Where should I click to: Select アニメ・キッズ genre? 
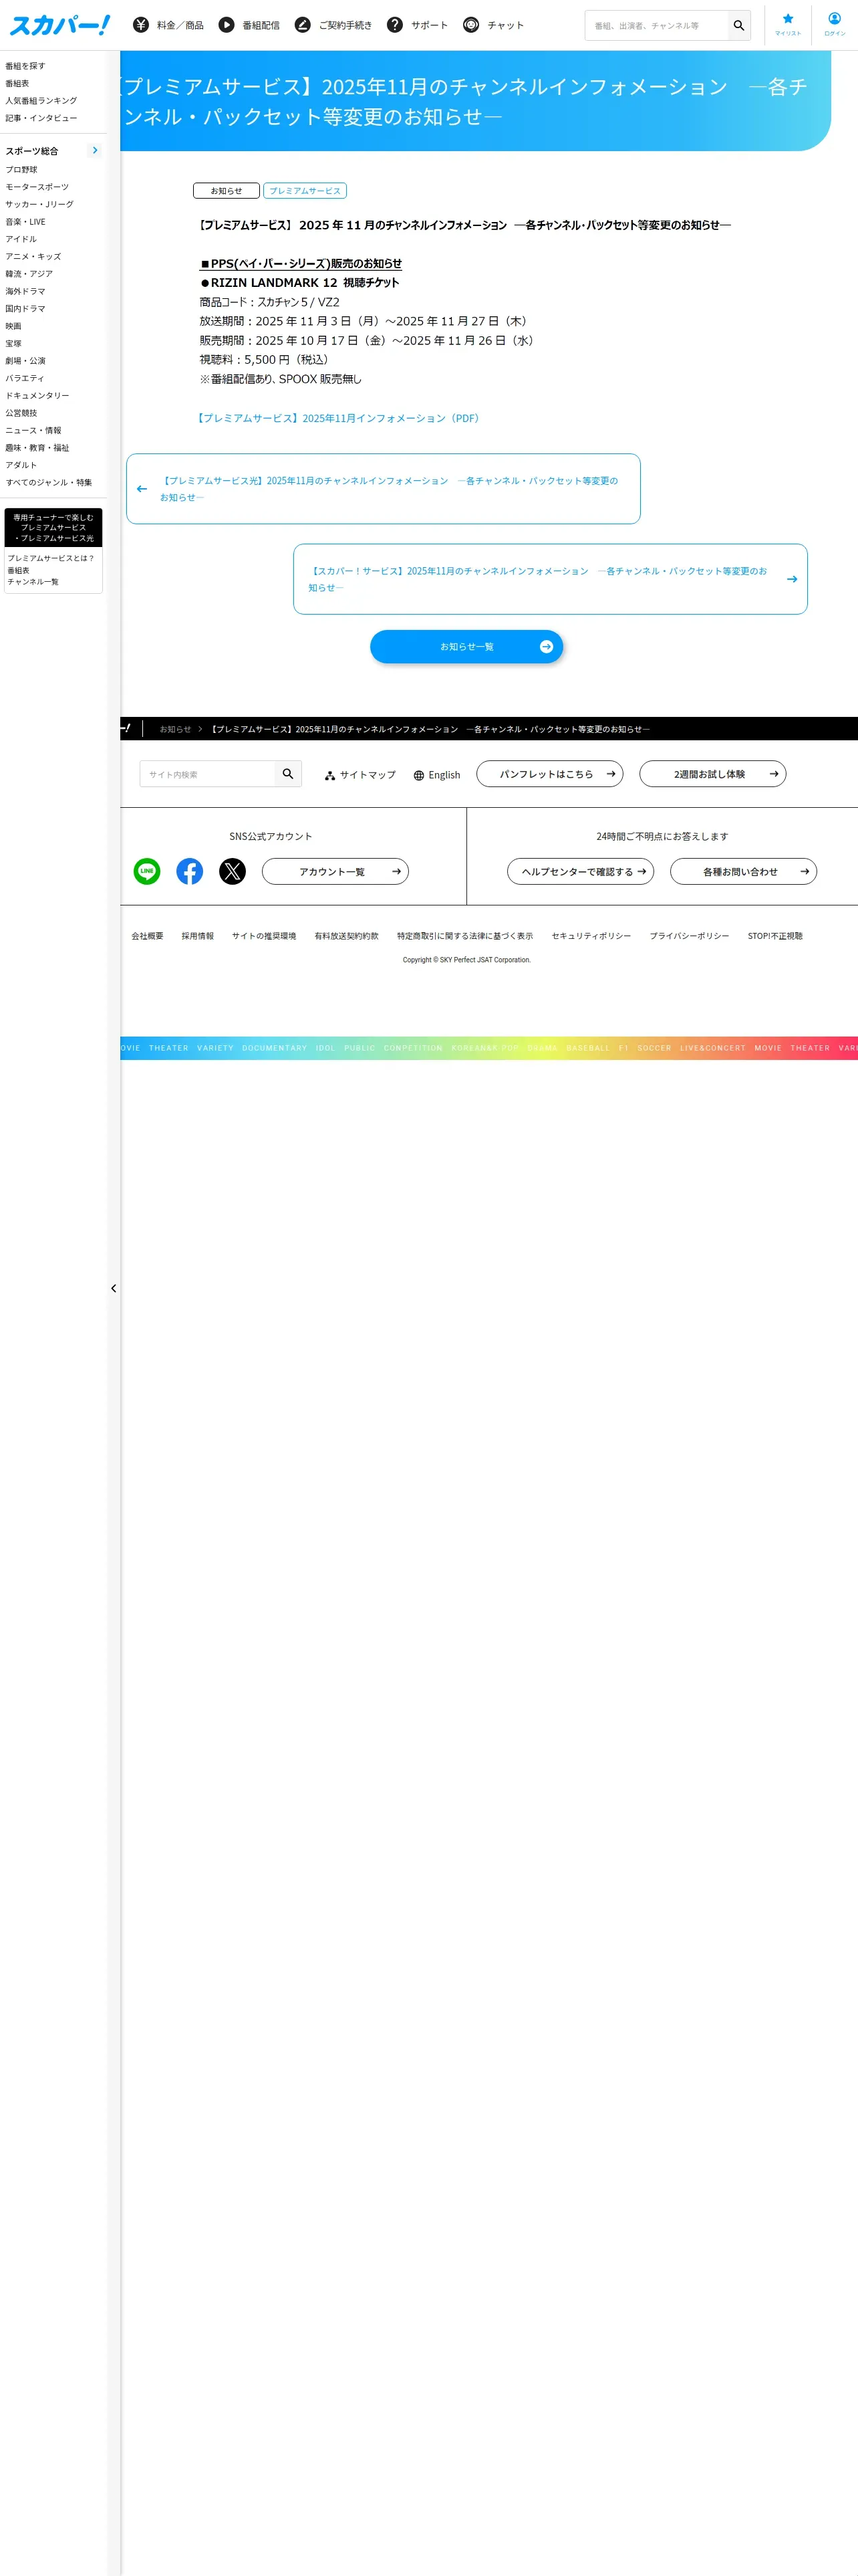tap(33, 257)
